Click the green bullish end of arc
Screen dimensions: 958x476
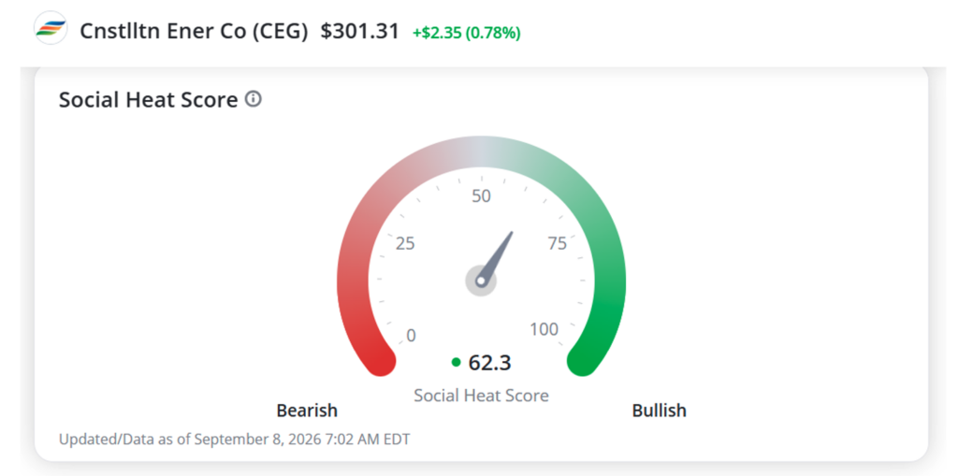[584, 359]
